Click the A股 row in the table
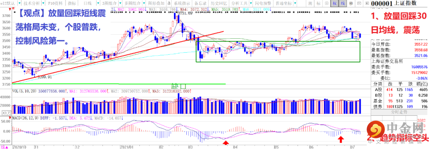The width and height of the screenshot is (429, 149). pyautogui.click(x=400, y=89)
